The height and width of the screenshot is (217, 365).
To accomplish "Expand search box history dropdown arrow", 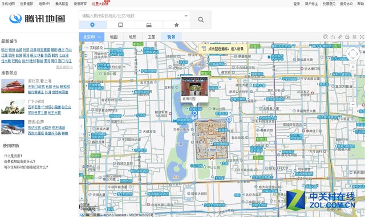I will pyautogui.click(x=186, y=16).
